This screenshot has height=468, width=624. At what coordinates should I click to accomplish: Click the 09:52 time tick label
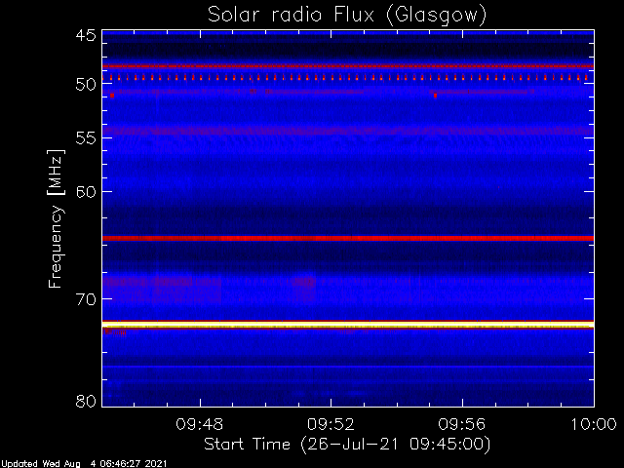click(x=331, y=425)
